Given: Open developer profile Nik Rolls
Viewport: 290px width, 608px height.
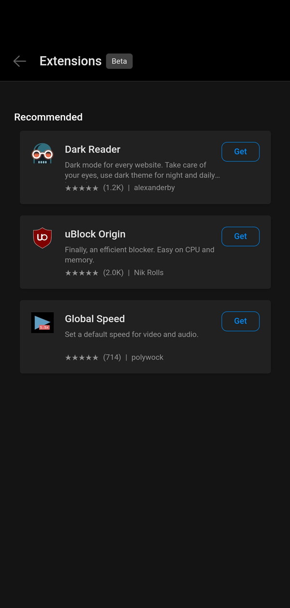Looking at the screenshot, I should click(149, 272).
